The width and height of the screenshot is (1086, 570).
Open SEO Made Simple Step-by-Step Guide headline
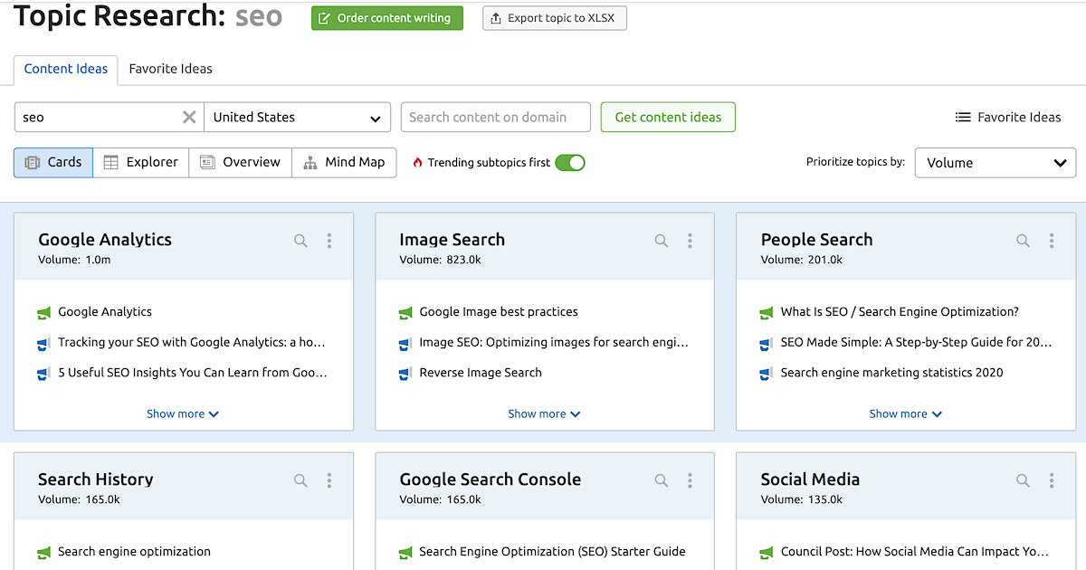point(916,342)
